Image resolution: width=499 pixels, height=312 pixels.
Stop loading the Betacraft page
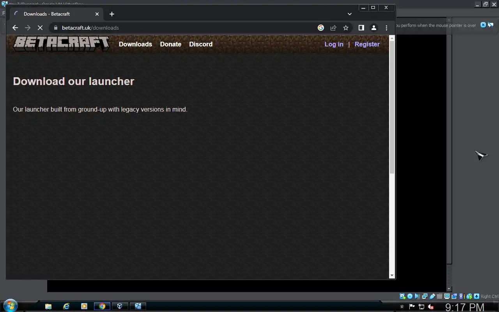pos(40,28)
